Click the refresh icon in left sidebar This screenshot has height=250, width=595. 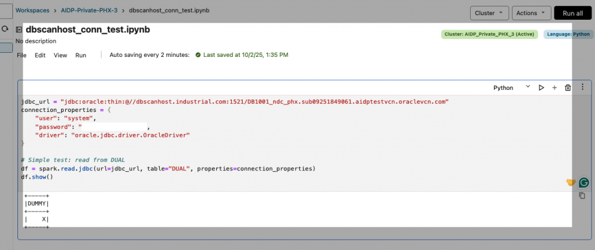pos(5,28)
